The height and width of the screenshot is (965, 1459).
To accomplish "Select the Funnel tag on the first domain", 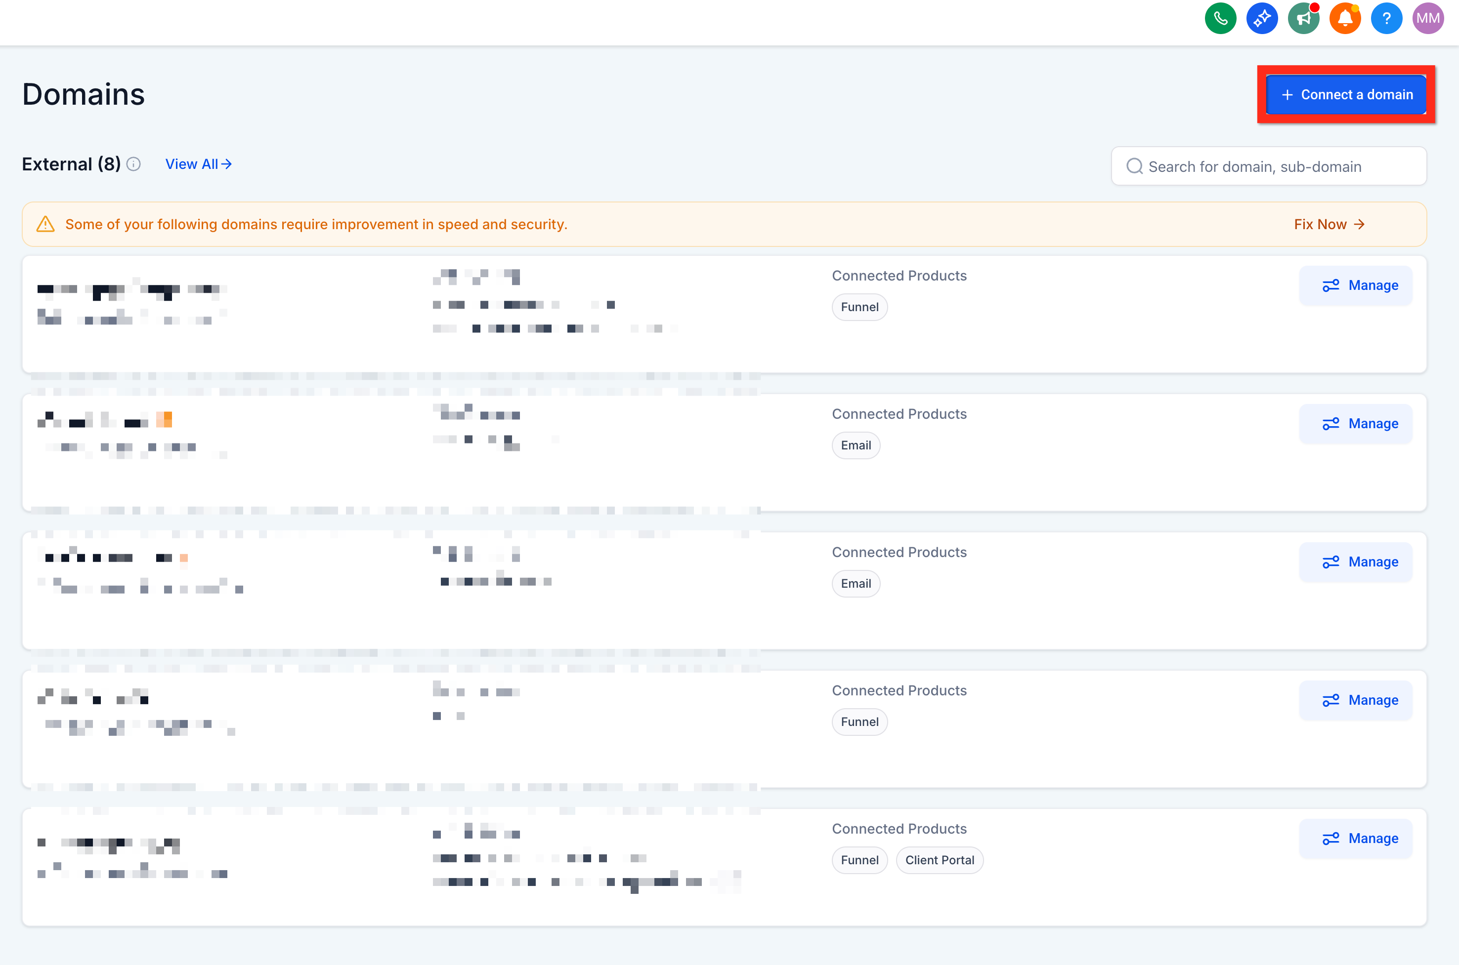I will click(859, 307).
